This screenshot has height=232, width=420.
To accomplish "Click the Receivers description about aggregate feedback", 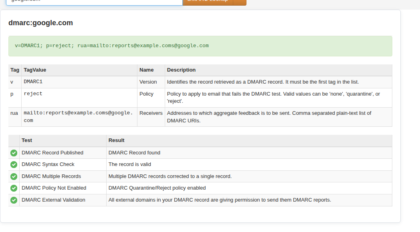I will click(269, 117).
